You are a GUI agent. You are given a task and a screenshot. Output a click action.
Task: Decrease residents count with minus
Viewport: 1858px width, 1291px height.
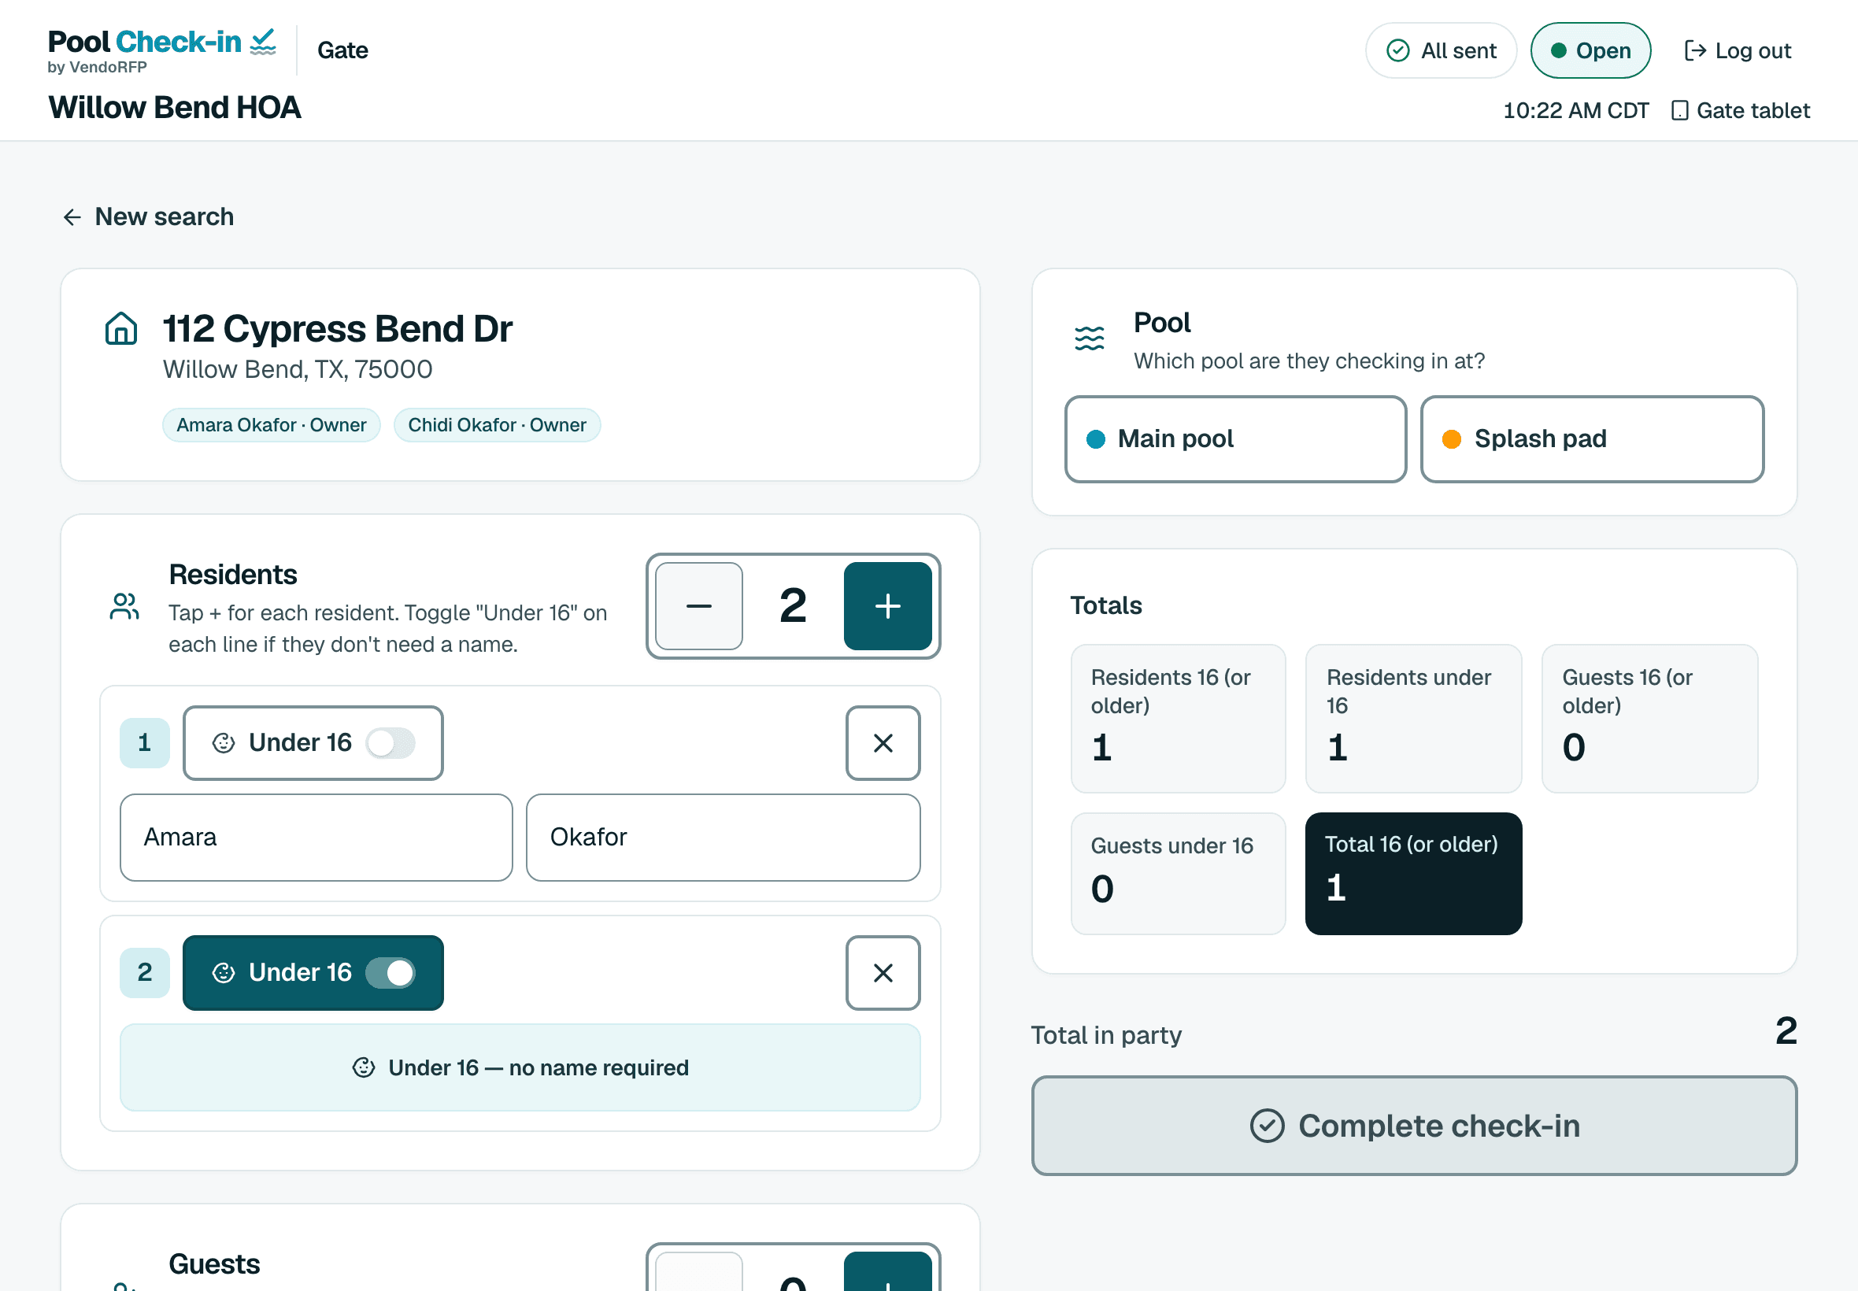click(x=699, y=606)
